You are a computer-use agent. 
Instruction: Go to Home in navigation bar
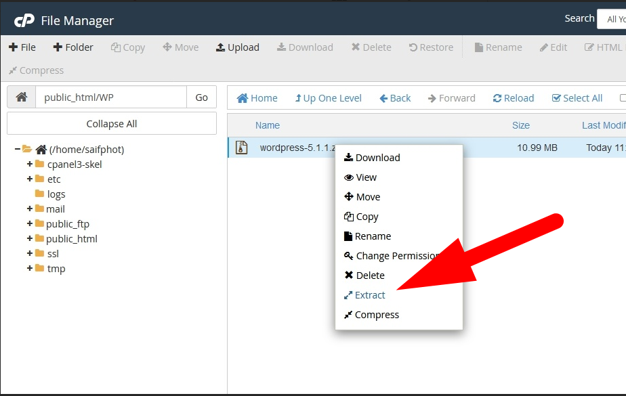click(x=257, y=98)
